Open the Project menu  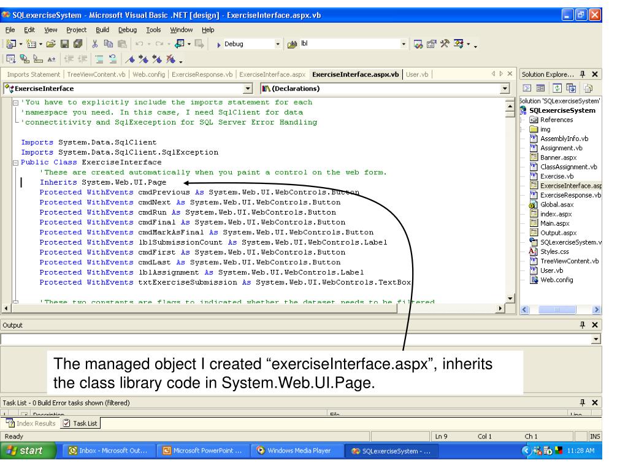coord(76,29)
